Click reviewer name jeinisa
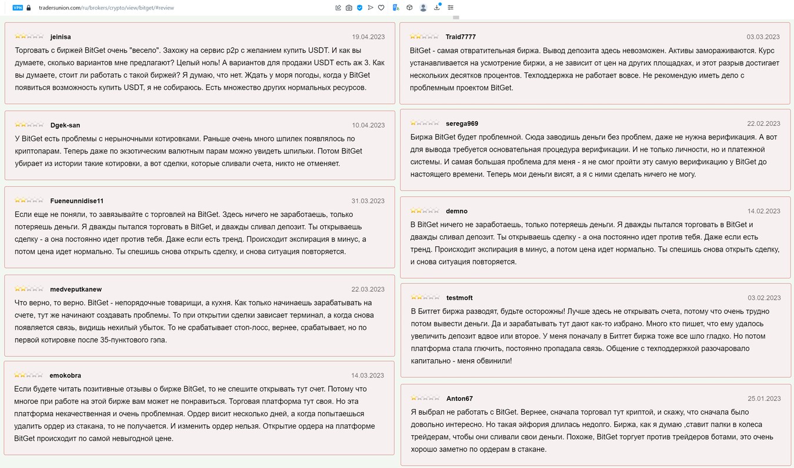 pos(61,37)
